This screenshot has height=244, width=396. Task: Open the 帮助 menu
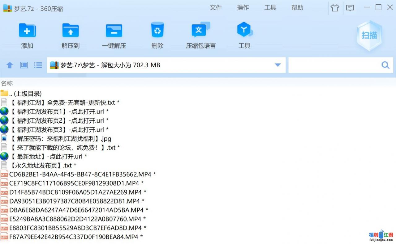tap(297, 8)
